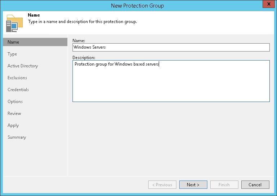Switch to the Exclusions step
This screenshot has width=277, height=196.
coord(17,78)
